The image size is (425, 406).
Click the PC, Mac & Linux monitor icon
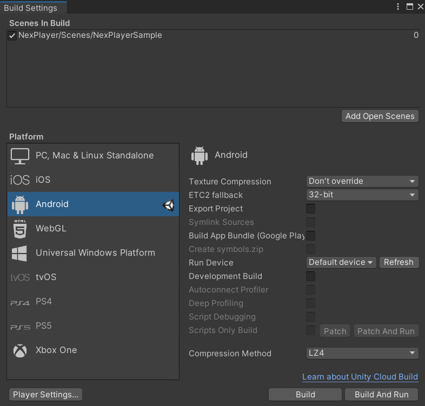coord(20,156)
